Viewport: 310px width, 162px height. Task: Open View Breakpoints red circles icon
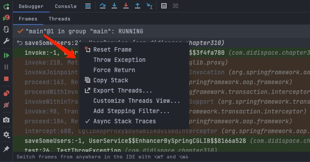pyautogui.click(x=6, y=93)
